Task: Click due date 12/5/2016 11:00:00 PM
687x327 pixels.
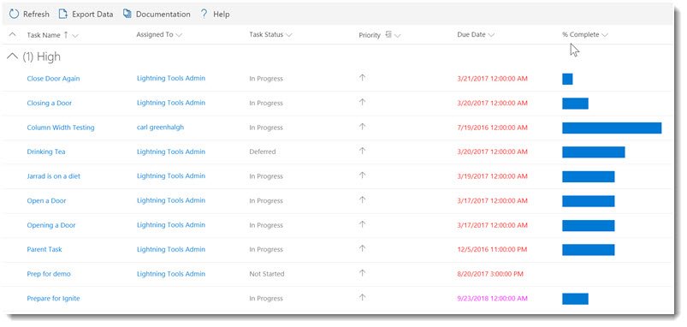Action: tap(493, 249)
